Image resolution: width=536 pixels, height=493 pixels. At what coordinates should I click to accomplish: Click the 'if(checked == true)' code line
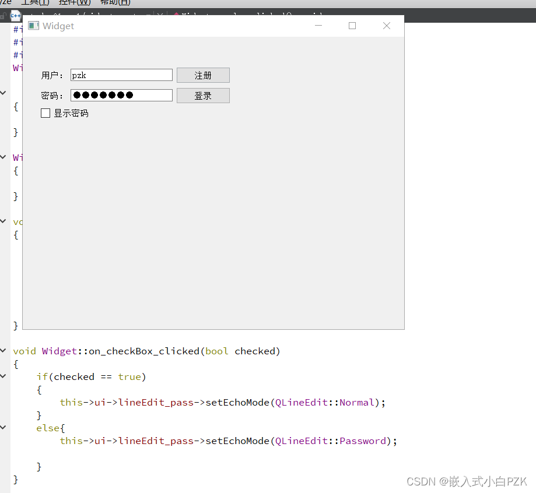[91, 377]
